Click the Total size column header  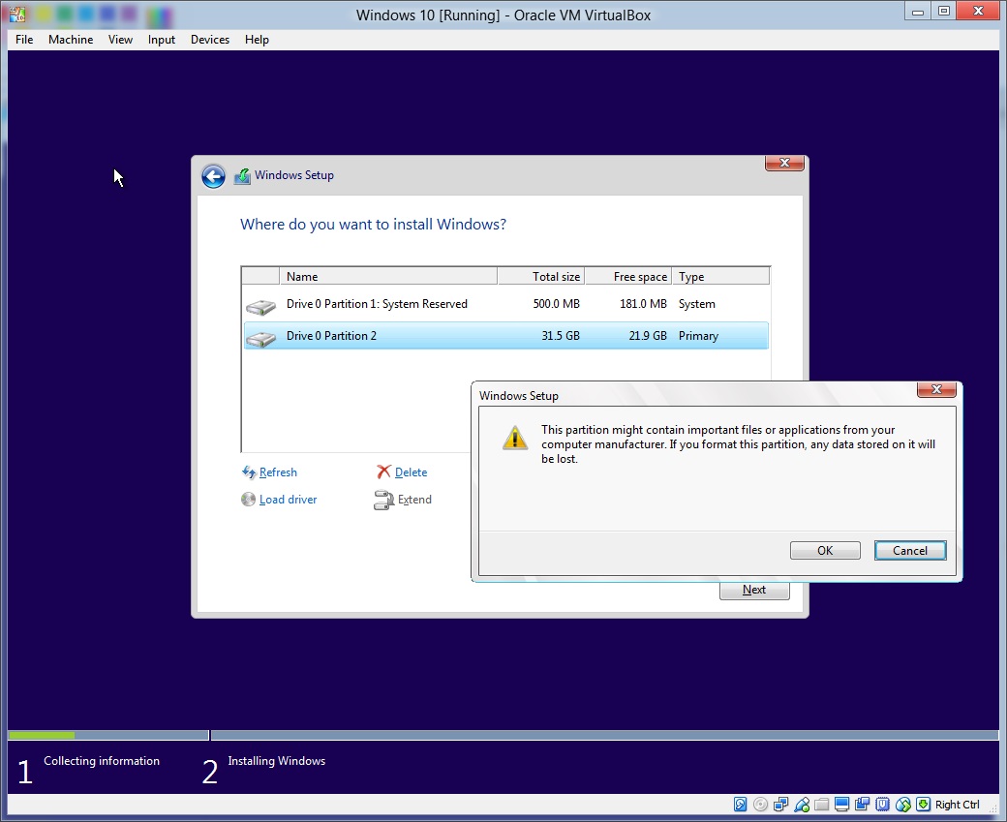pyautogui.click(x=540, y=276)
